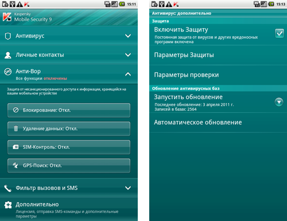Screen dimensions: 287x221
Task: Open the GPS-Поиск: Откл. button
Action: [x=69, y=165]
